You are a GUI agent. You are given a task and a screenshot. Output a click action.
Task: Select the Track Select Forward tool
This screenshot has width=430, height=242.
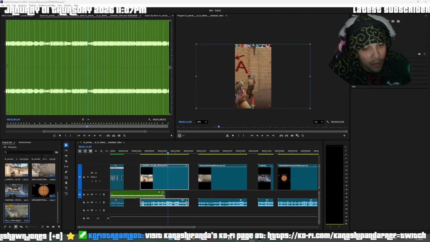point(66,151)
